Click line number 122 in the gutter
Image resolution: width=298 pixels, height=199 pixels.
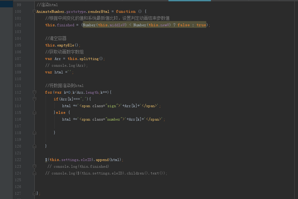pyautogui.click(x=18, y=160)
